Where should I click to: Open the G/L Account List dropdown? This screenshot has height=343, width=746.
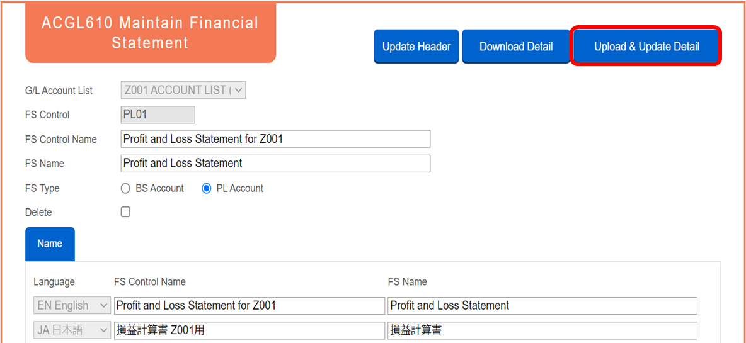183,90
